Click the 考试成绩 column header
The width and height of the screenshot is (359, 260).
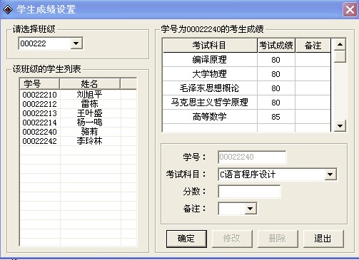tap(276, 45)
